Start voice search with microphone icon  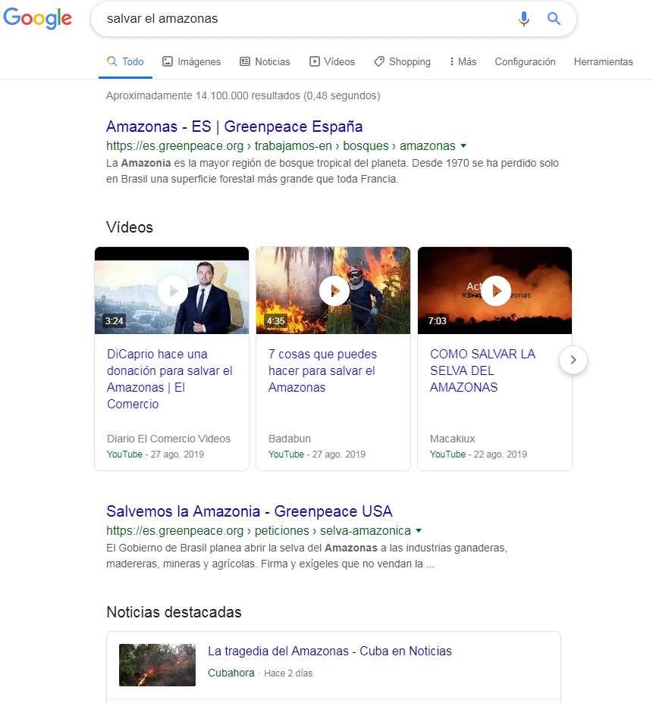click(523, 19)
